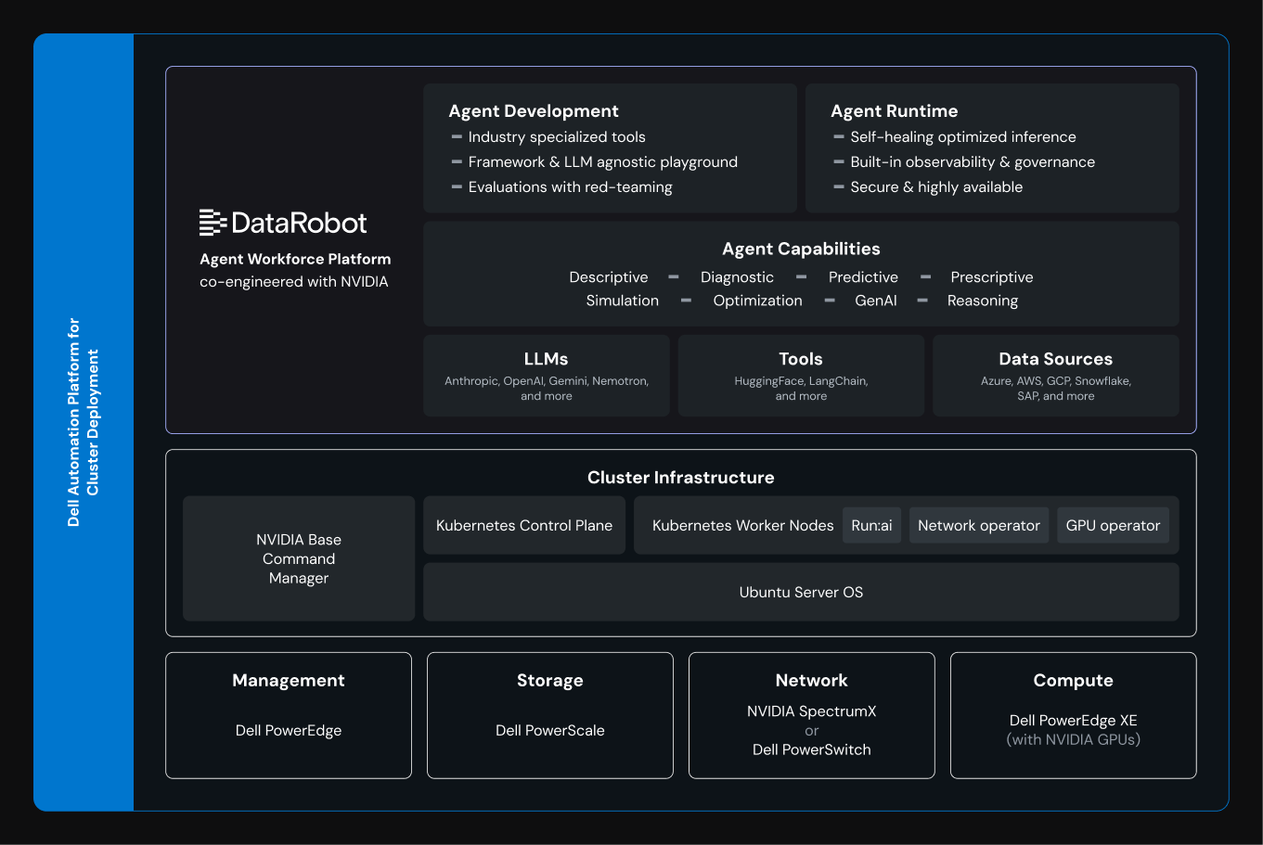
Task: Select the Ubuntu Server OS bar
Action: (801, 592)
